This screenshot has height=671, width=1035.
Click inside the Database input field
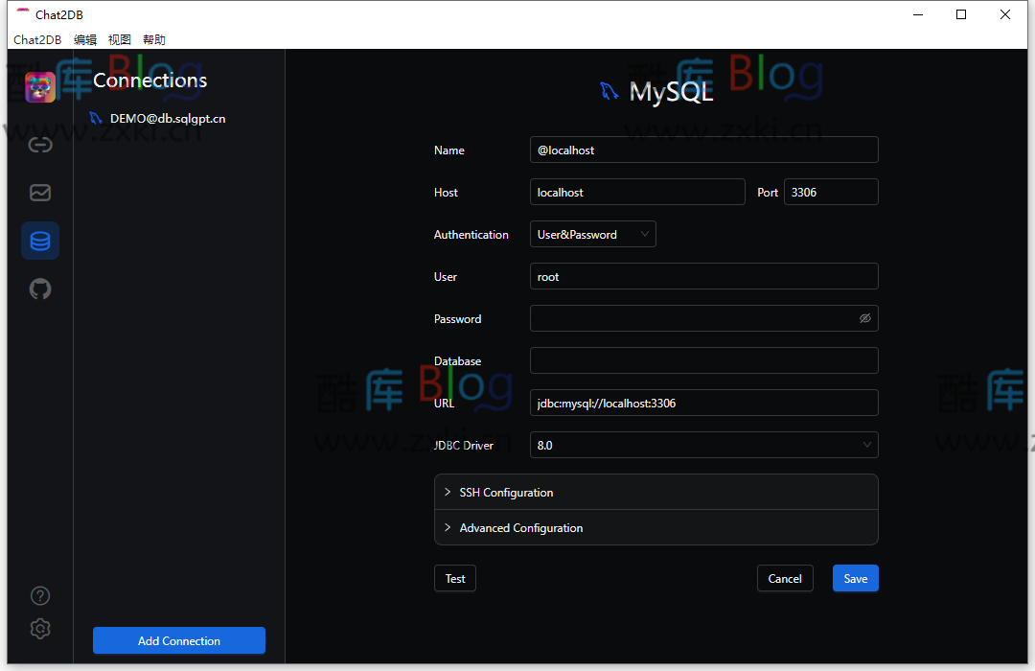703,360
